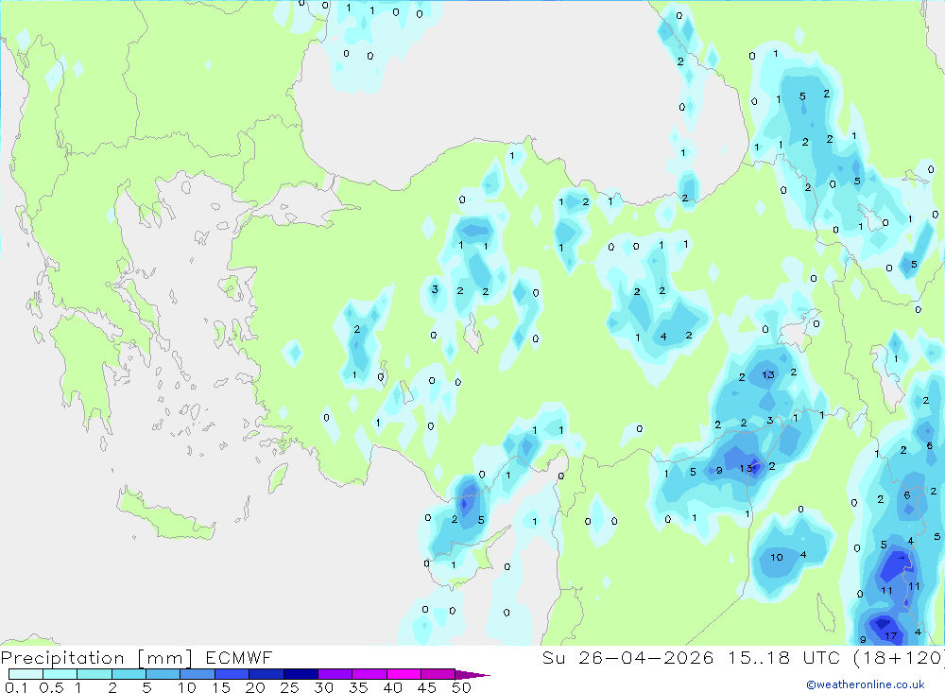Click the legend swatch between 1 and 2
Image resolution: width=945 pixels, height=693 pixels.
pos(94,674)
